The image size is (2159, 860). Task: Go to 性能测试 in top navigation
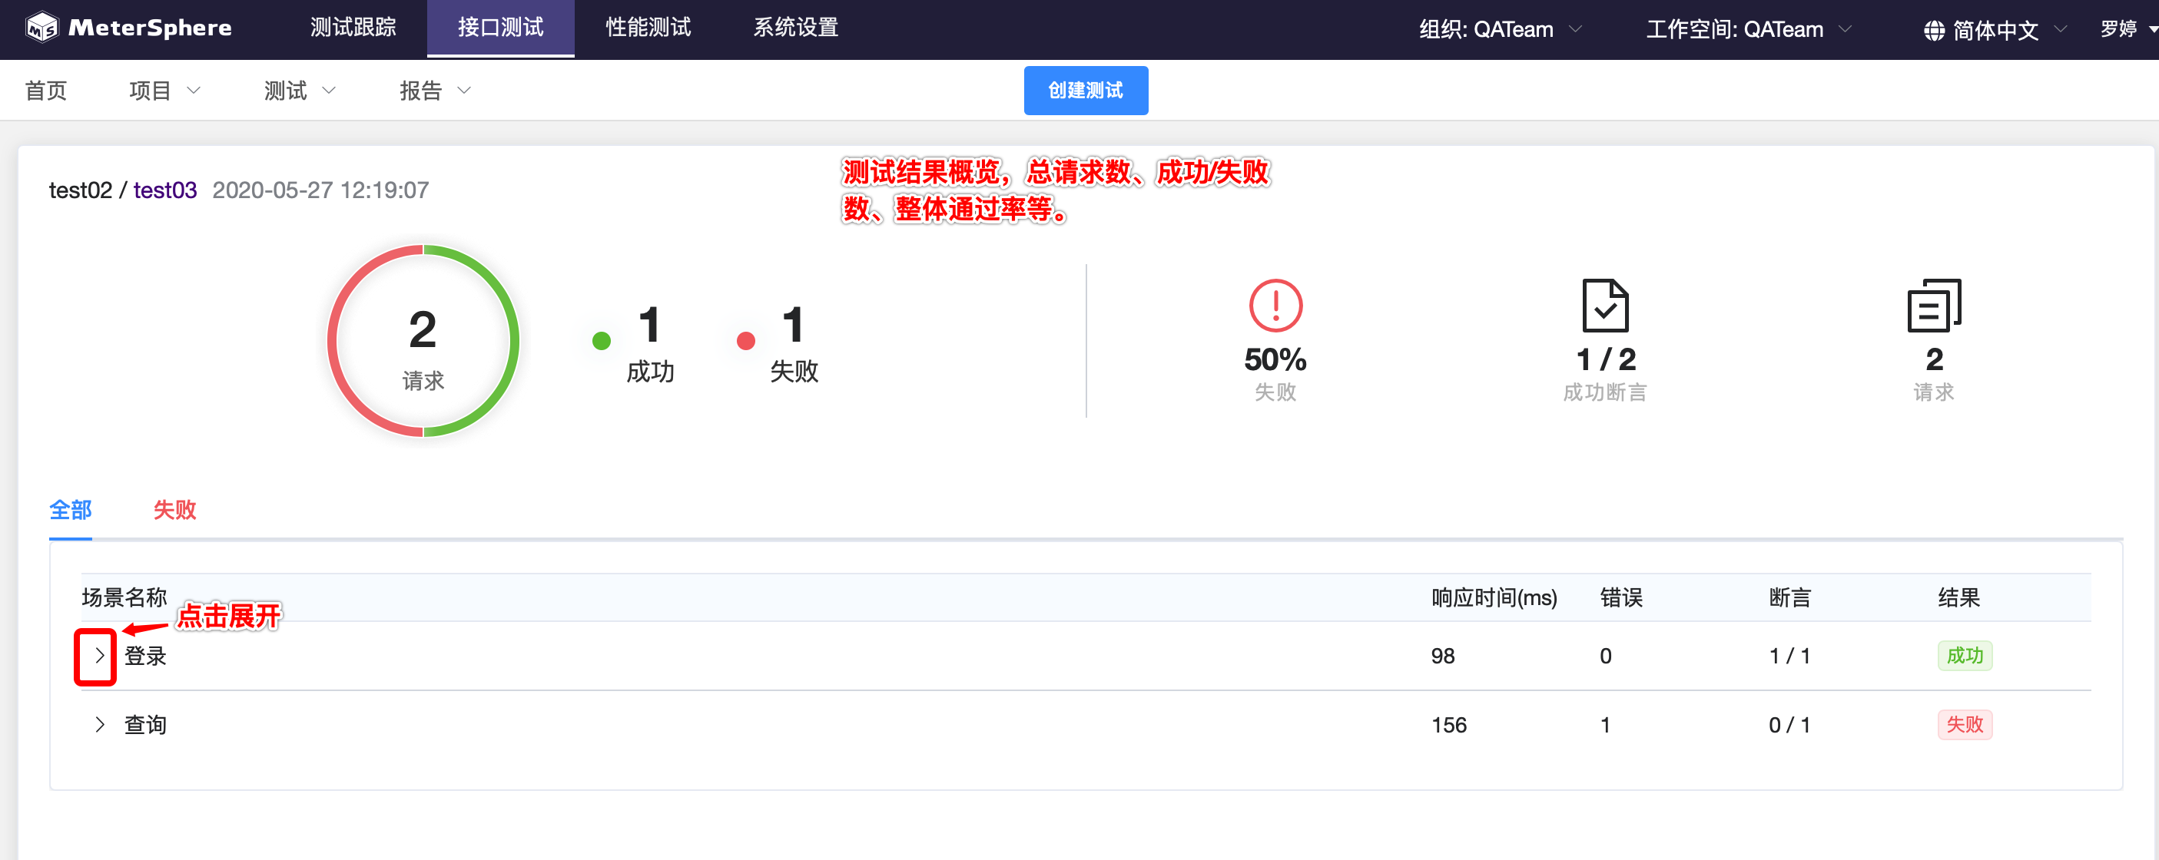coord(648,28)
